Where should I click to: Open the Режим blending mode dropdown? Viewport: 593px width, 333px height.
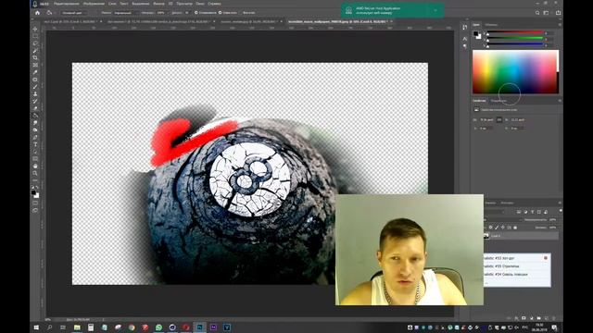[x=125, y=12]
